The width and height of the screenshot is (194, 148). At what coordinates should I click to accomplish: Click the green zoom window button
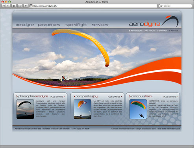tap(9, 2)
